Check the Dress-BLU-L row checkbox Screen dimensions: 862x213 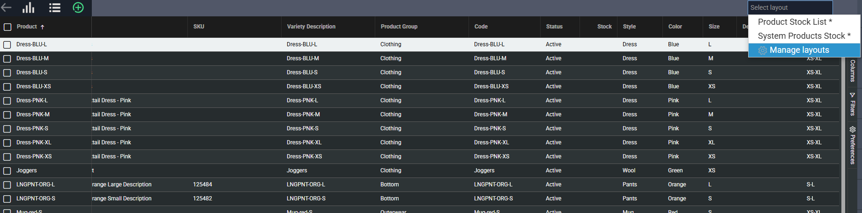click(7, 45)
